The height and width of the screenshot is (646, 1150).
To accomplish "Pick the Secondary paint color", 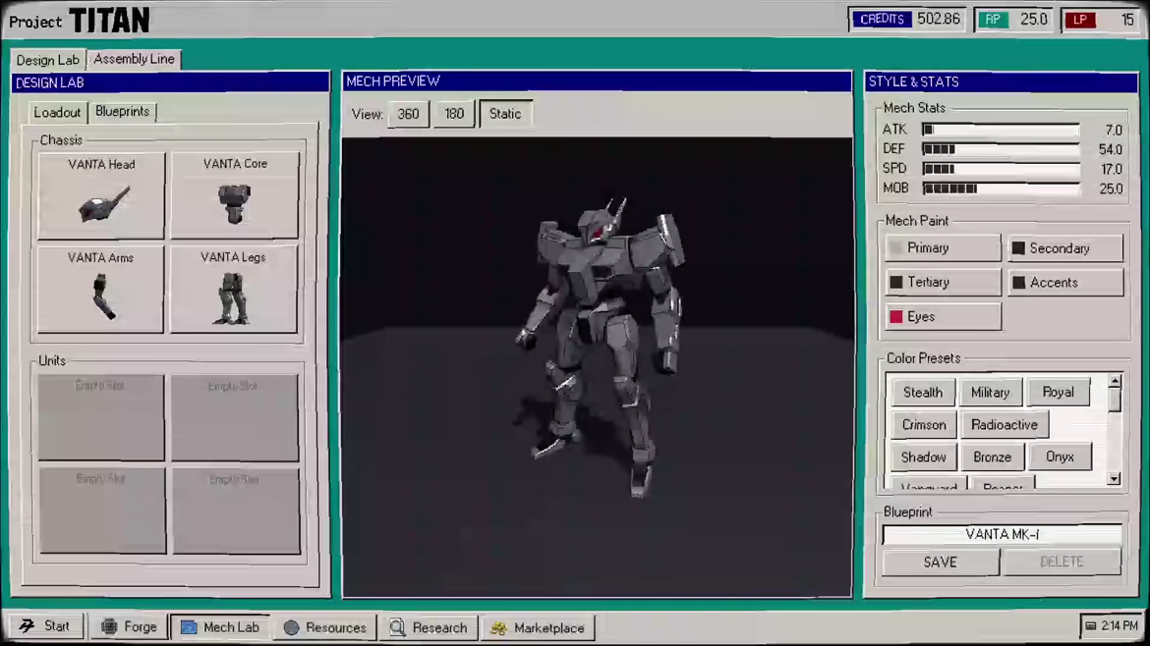I will click(1065, 248).
